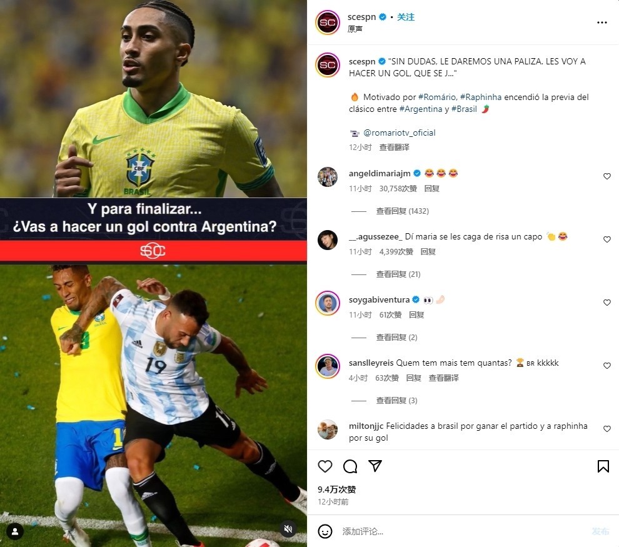The height and width of the screenshot is (547, 619).
Task: Save post with bookmark icon
Action: click(603, 466)
